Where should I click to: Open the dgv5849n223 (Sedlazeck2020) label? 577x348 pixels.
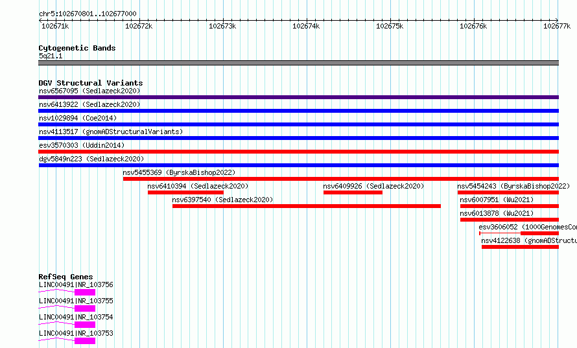point(91,159)
